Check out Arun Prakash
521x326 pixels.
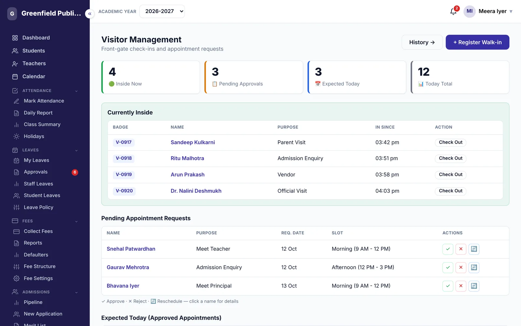[451, 175]
